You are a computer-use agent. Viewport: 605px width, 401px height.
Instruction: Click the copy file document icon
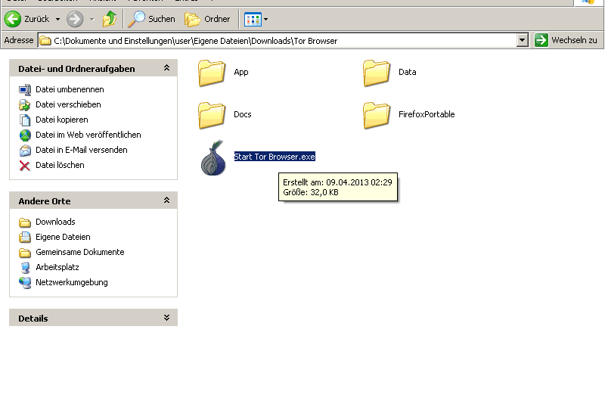click(x=25, y=120)
